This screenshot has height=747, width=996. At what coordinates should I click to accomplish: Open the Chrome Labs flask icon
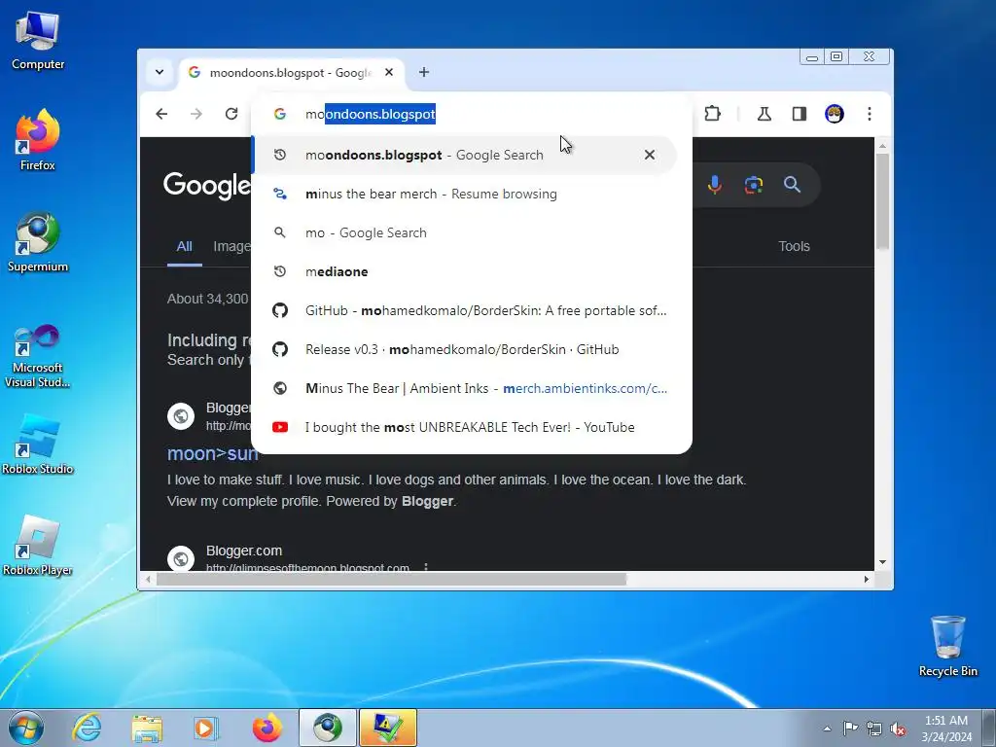pyautogui.click(x=765, y=114)
